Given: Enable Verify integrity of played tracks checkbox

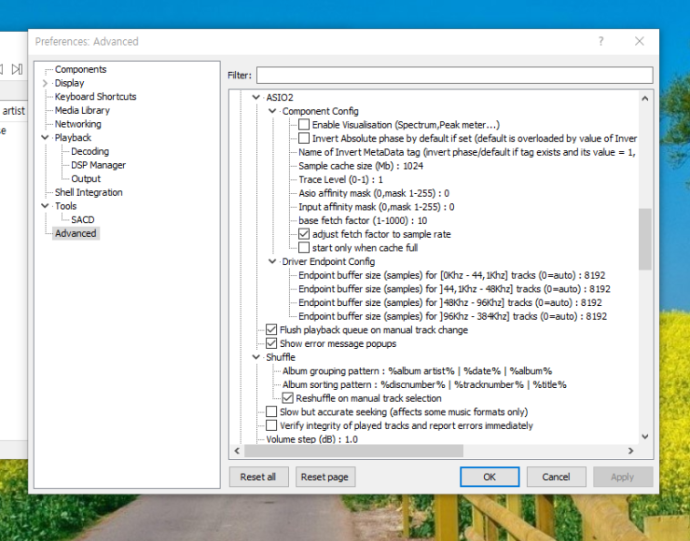Looking at the screenshot, I should point(271,425).
